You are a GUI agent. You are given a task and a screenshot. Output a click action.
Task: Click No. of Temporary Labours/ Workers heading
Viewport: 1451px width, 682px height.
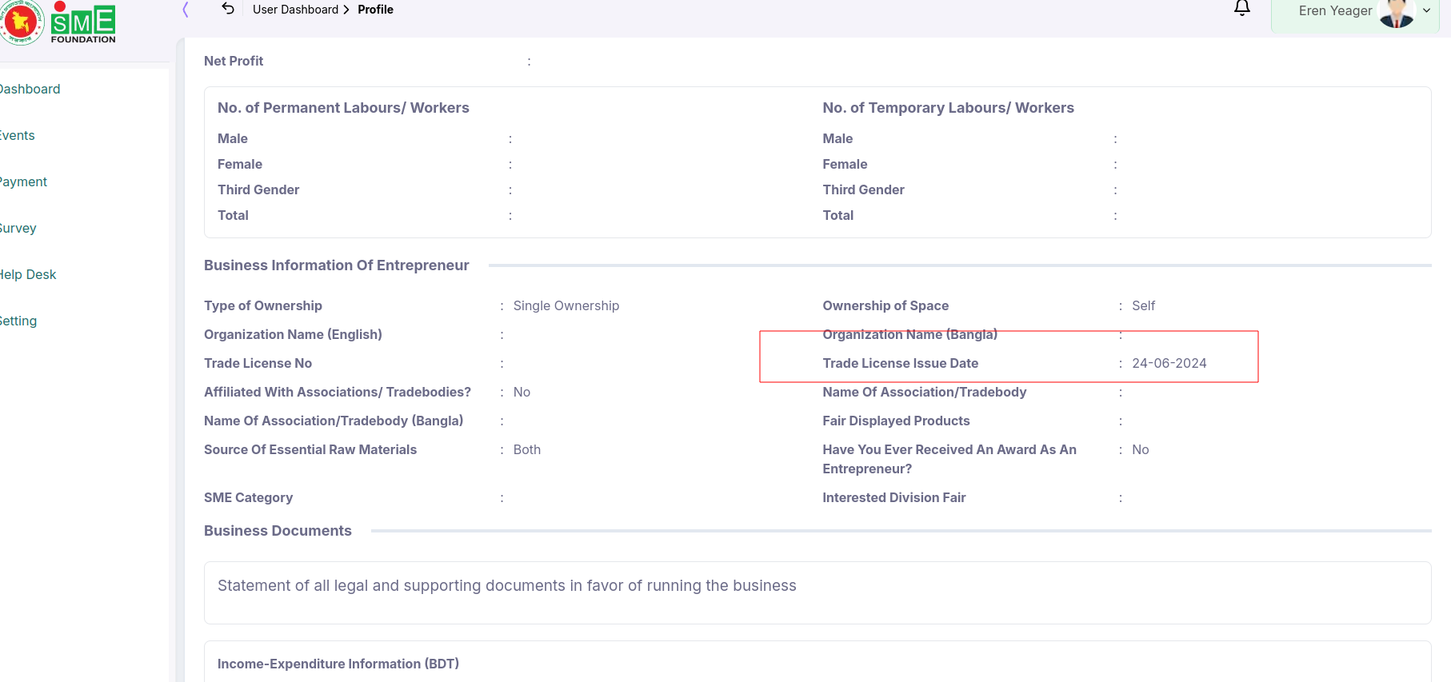click(x=948, y=108)
